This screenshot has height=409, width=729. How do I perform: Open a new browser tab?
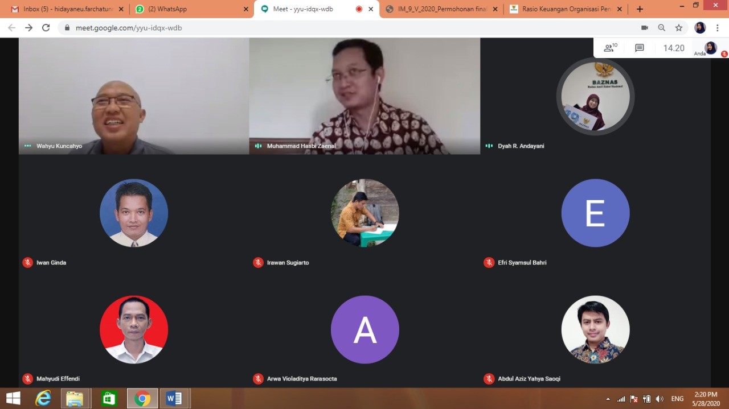click(640, 9)
